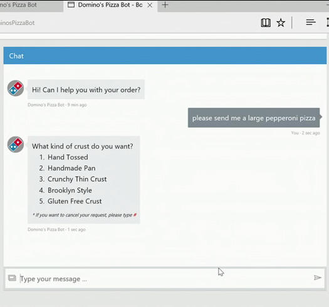Focus the Type your message field

(165, 279)
